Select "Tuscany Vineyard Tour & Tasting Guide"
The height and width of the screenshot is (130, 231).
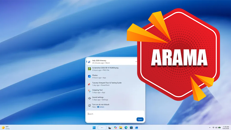107,83
